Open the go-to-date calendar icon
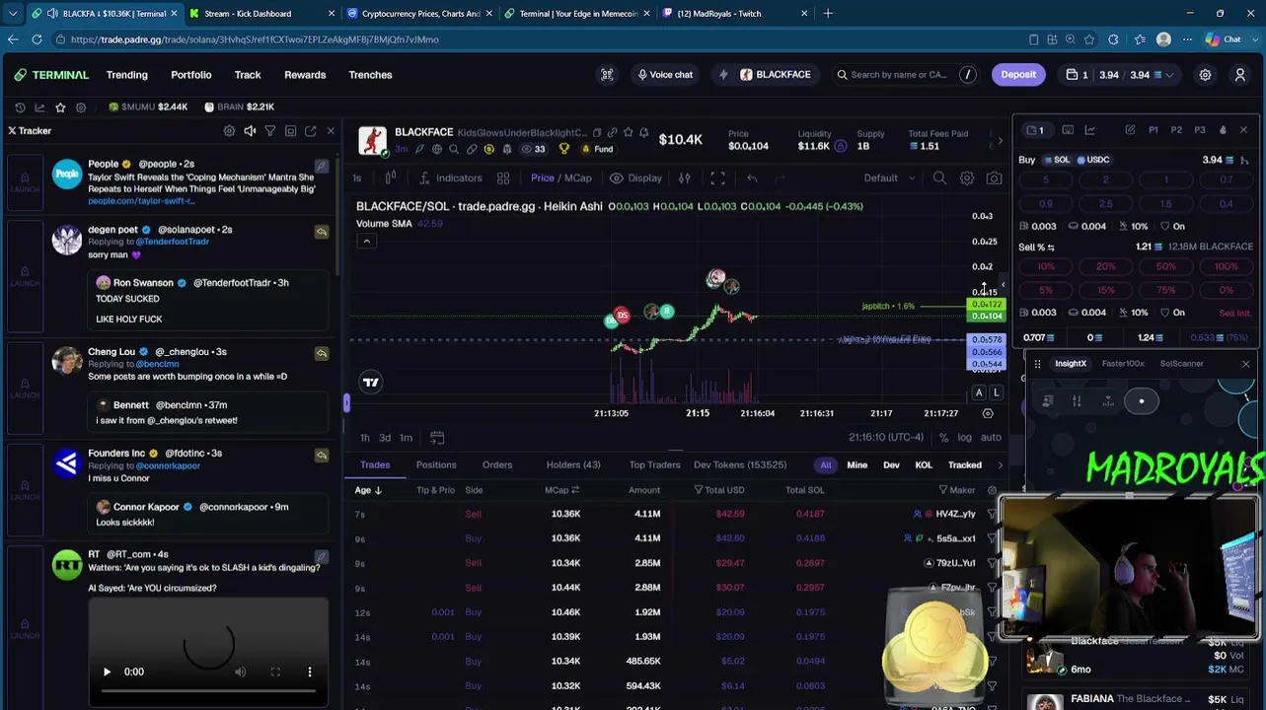 (437, 438)
